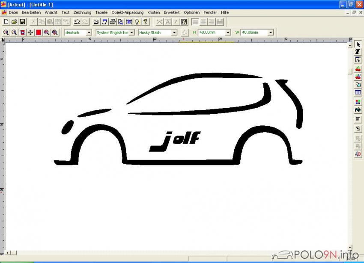
Task: Create a new document with the blank page icon
Action: [x=6, y=22]
